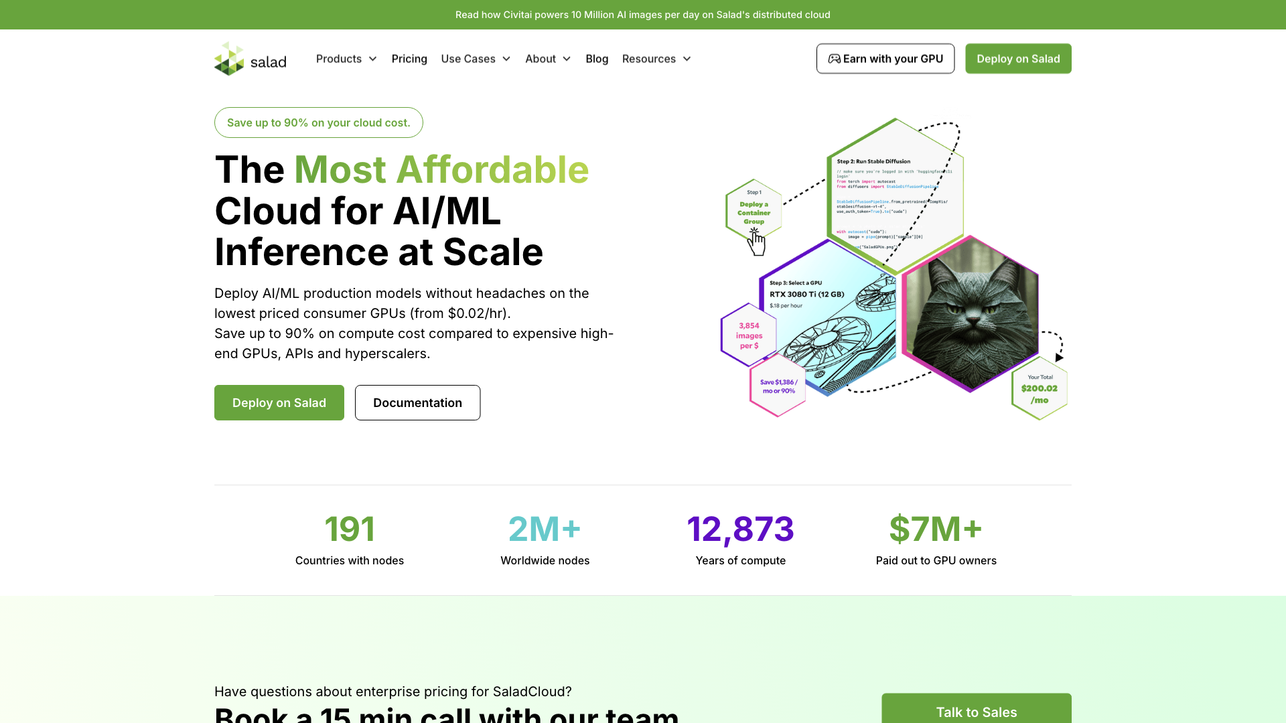
Task: Click the Years of compute label
Action: pyautogui.click(x=741, y=560)
